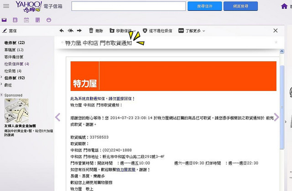Mark message as 這不是垃圾信
292x191 pixels.
point(157,30)
